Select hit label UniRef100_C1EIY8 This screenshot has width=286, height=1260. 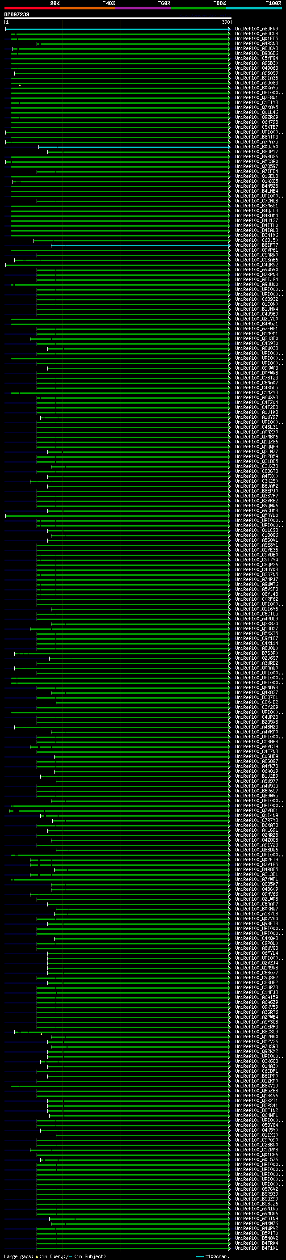(256, 103)
